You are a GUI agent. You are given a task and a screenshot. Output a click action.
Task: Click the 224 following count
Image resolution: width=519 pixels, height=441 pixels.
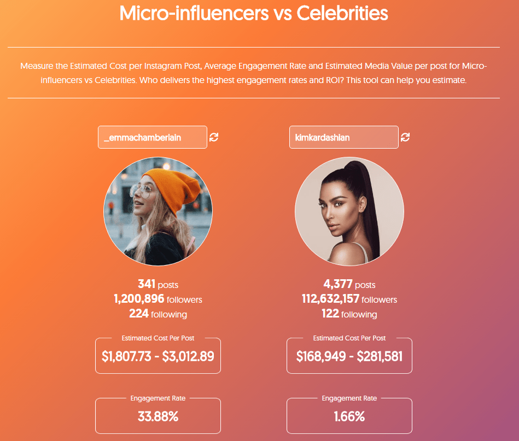(158, 314)
